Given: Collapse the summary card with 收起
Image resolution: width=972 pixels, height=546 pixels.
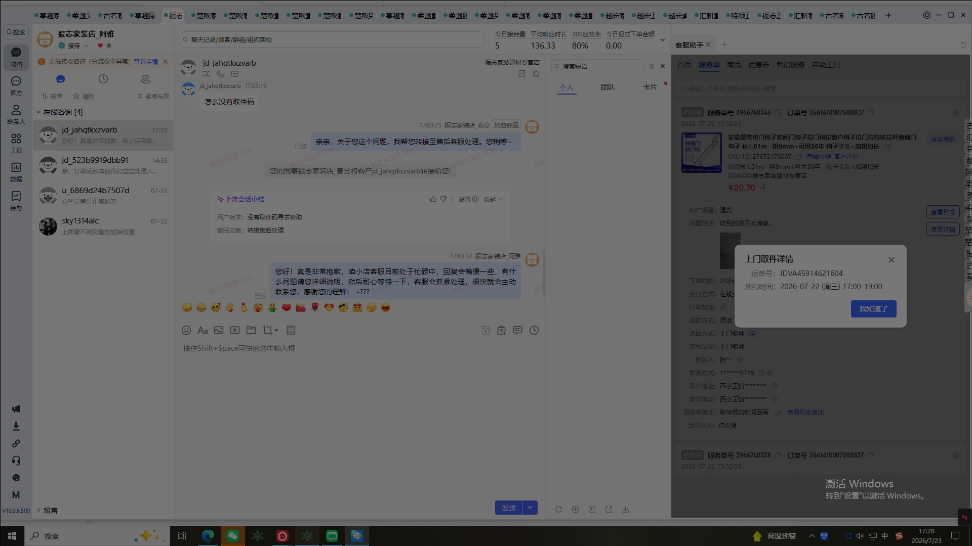Looking at the screenshot, I should [x=493, y=199].
